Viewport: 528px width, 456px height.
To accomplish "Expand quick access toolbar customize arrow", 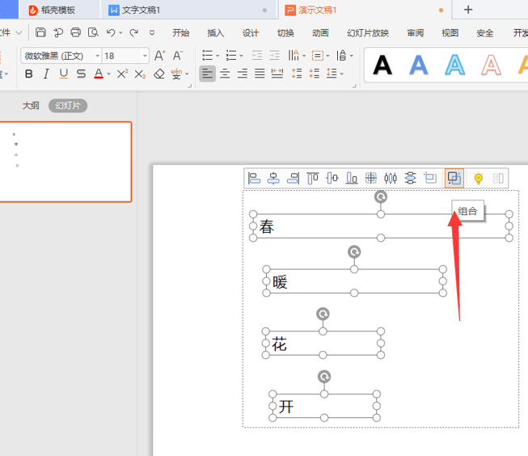I will (152, 32).
